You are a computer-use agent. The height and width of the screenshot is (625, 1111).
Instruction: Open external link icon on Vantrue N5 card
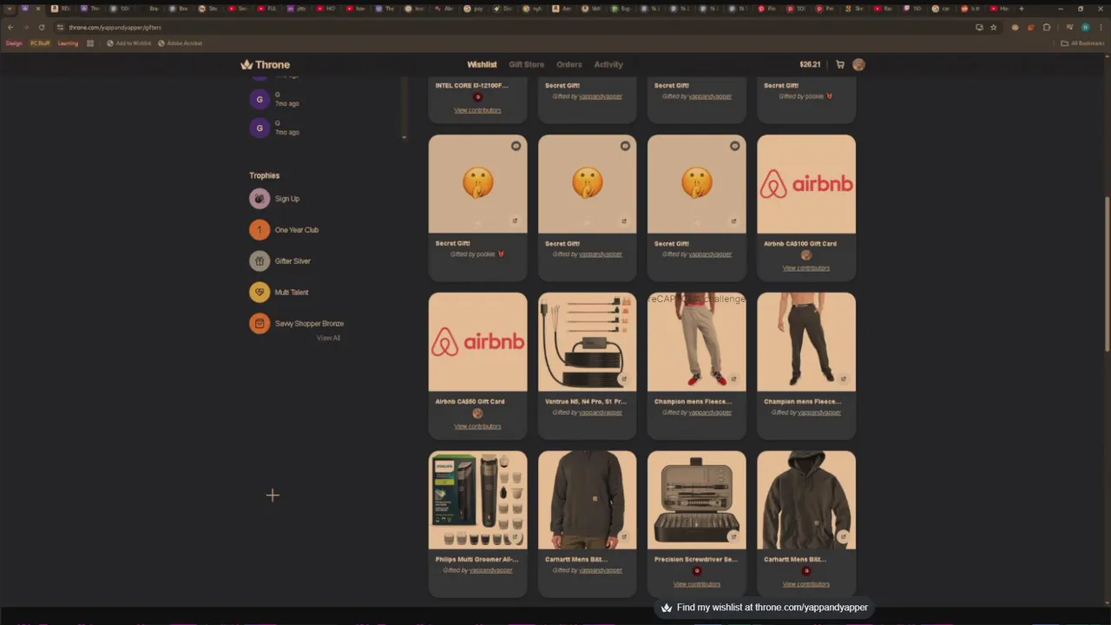[x=624, y=378]
